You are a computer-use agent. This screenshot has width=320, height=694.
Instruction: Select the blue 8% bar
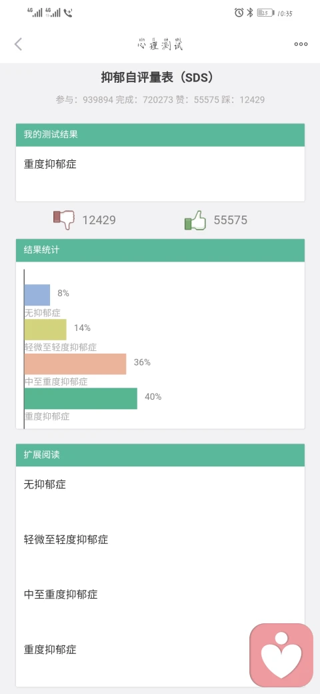point(37,295)
